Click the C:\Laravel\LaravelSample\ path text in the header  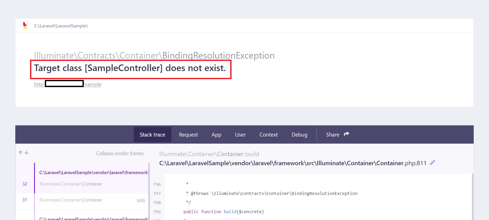[x=61, y=26]
